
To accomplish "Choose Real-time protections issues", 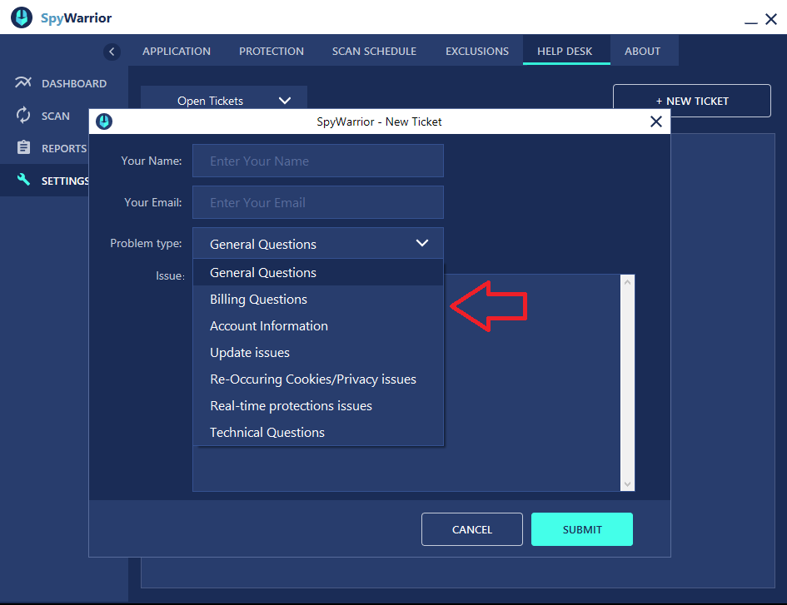I will [318, 405].
